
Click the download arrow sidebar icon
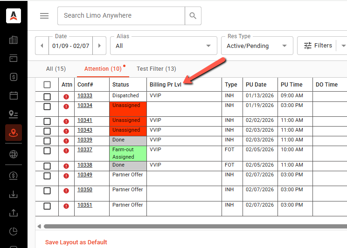coord(14,194)
